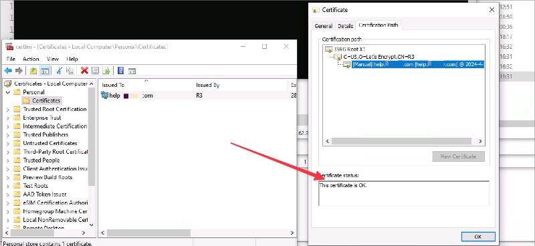This screenshot has width=535, height=246.
Task: Click the OK button in Certificate dialog
Action: [478, 237]
